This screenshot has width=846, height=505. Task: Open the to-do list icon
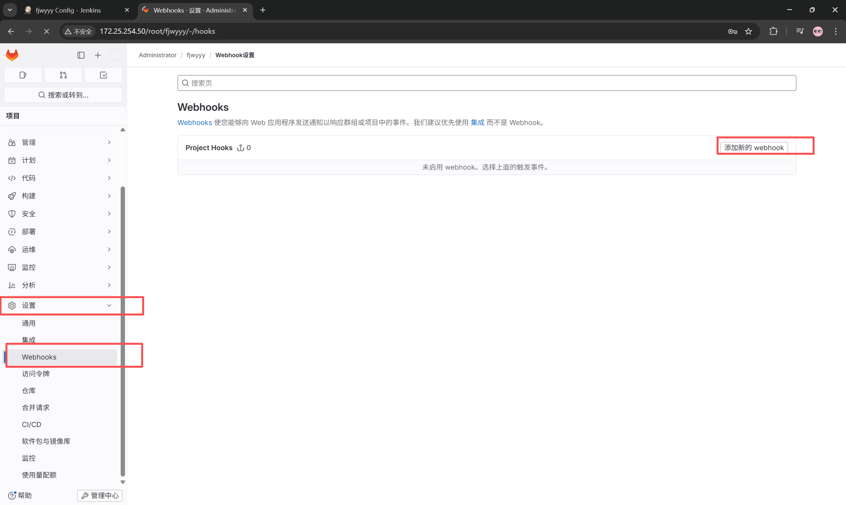pyautogui.click(x=103, y=75)
